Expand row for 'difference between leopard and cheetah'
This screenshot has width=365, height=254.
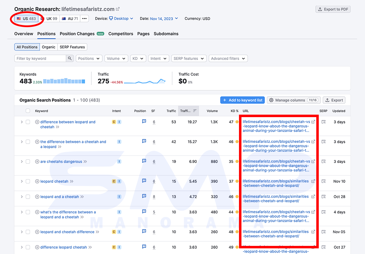pyautogui.click(x=22, y=122)
